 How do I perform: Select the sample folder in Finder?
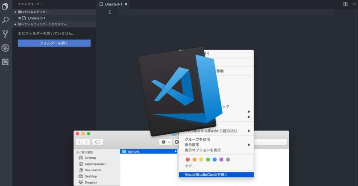(x=149, y=152)
